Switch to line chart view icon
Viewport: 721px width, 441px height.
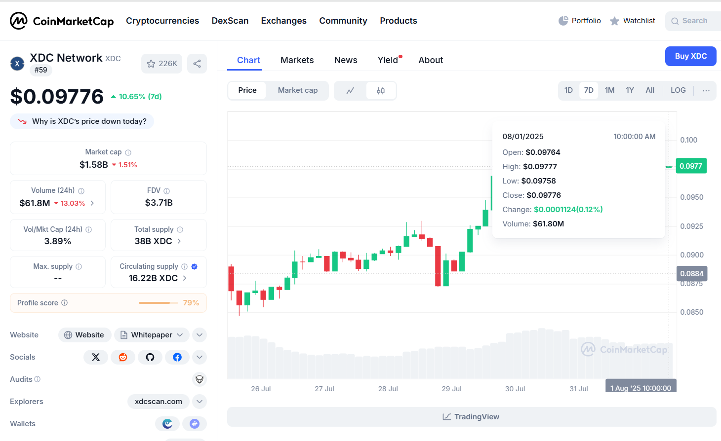coord(350,91)
